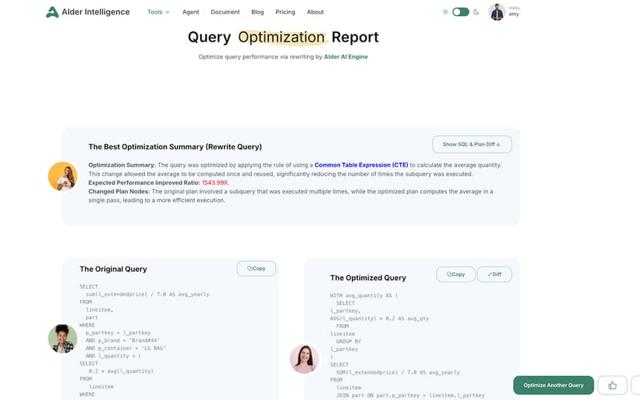Click "The Optimized Query" heading
Viewport: 640px width, 400px height.
click(x=368, y=278)
